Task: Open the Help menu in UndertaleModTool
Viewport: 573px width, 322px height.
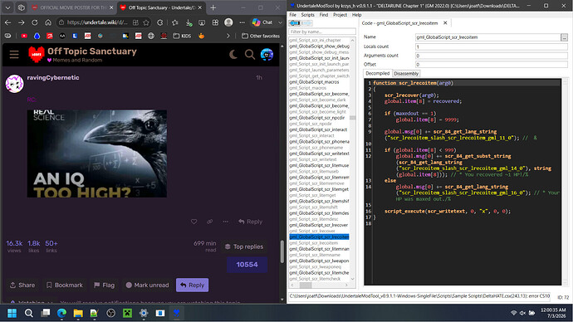Action: (x=356, y=15)
